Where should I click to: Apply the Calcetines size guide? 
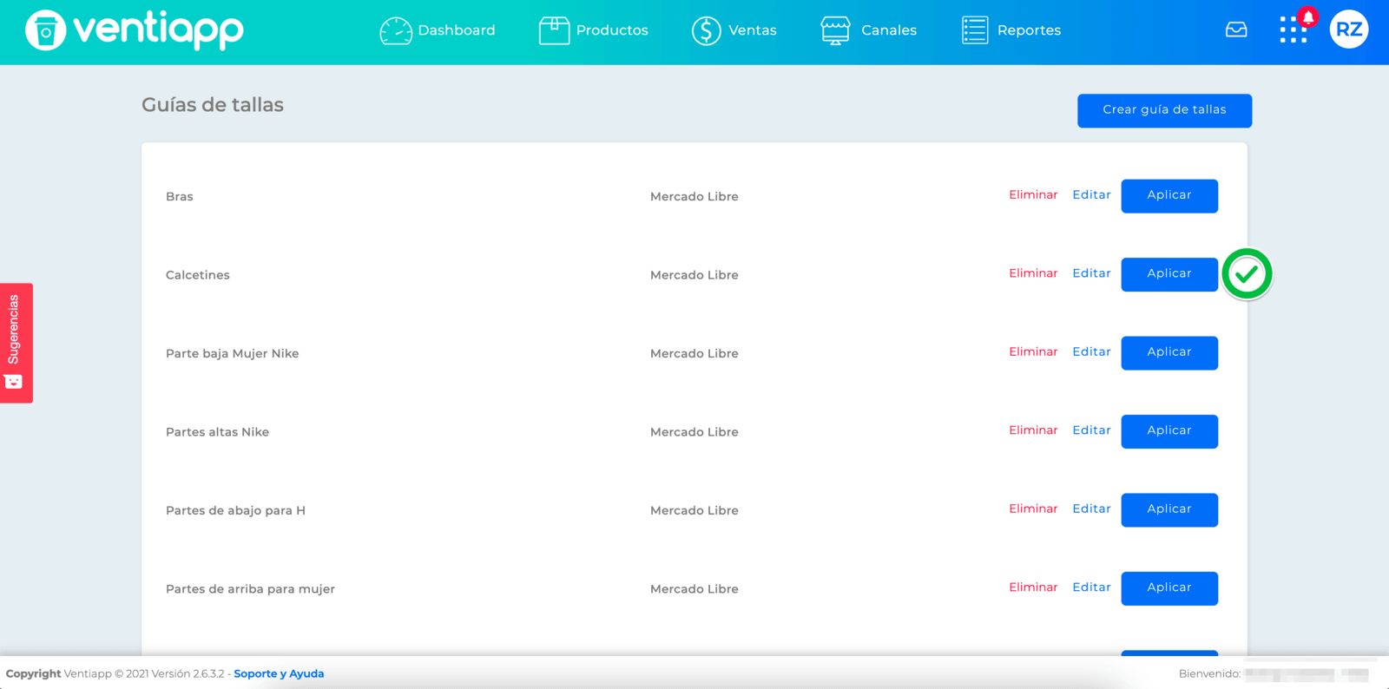tap(1169, 274)
